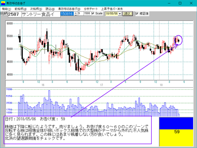Click the year label 17 on time axis
The width and height of the screenshot is (197, 148).
(102, 85)
